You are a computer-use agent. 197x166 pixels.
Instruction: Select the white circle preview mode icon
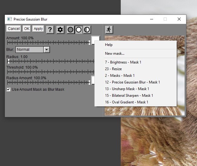click(x=79, y=30)
